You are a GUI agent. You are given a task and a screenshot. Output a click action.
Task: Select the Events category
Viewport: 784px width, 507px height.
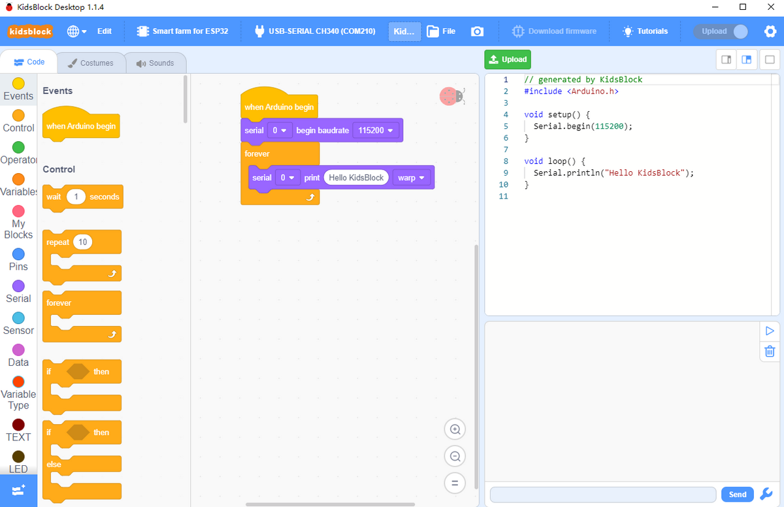click(18, 90)
